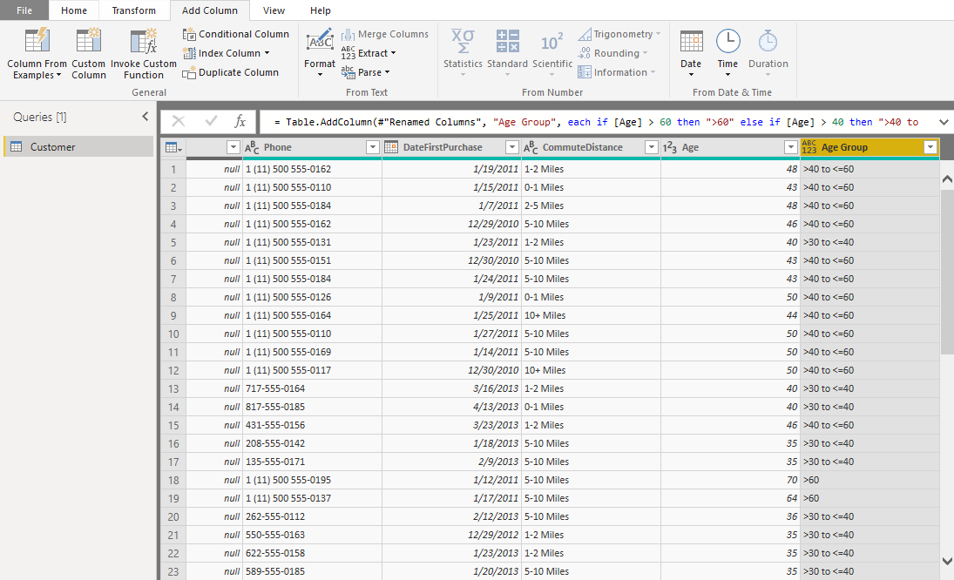Click the 10+ Miles cell in row 9

pos(591,315)
